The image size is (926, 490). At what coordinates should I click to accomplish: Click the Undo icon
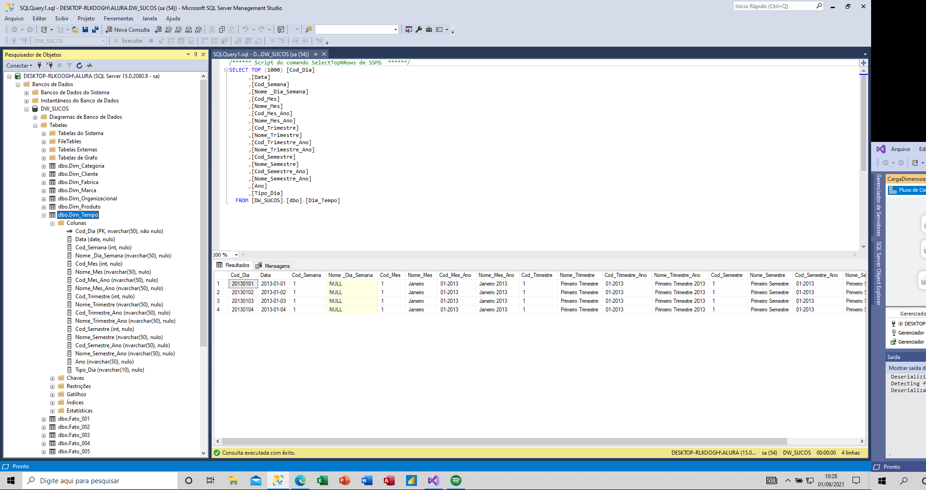245,29
